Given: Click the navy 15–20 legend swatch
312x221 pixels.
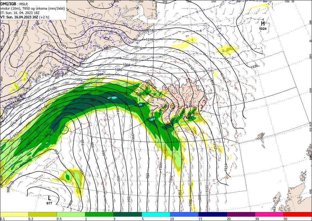Looking at the screenshot, I should (x=212, y=214).
